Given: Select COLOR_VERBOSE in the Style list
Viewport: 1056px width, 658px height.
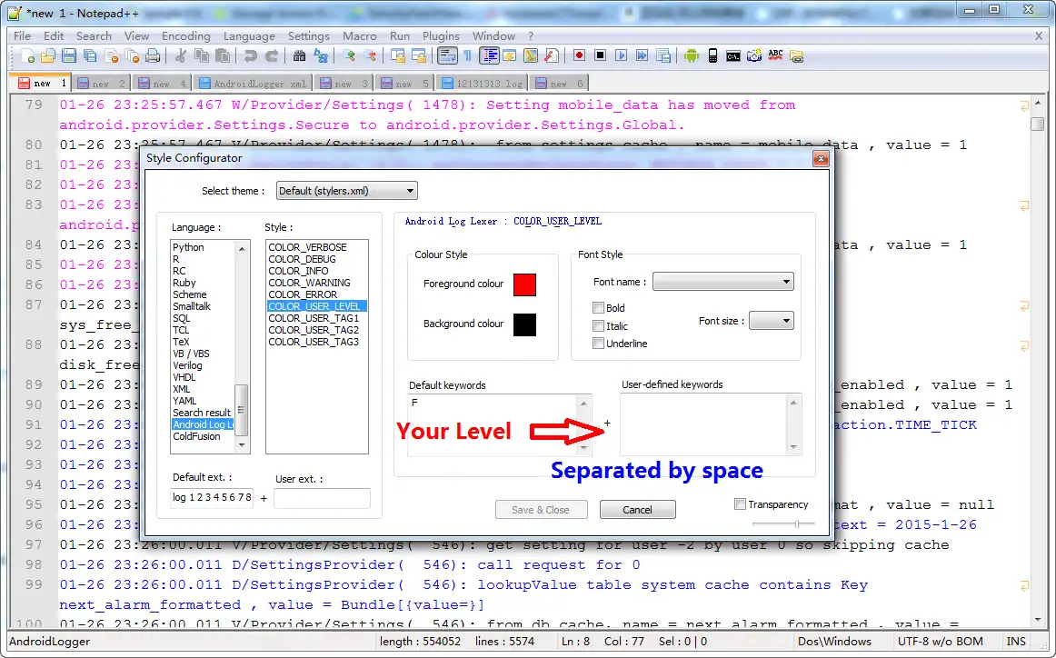Looking at the screenshot, I should click(308, 247).
